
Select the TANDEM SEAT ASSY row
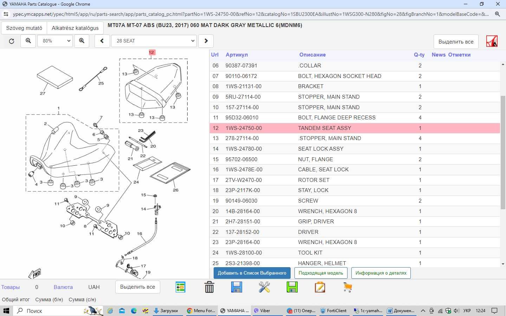[355, 128]
